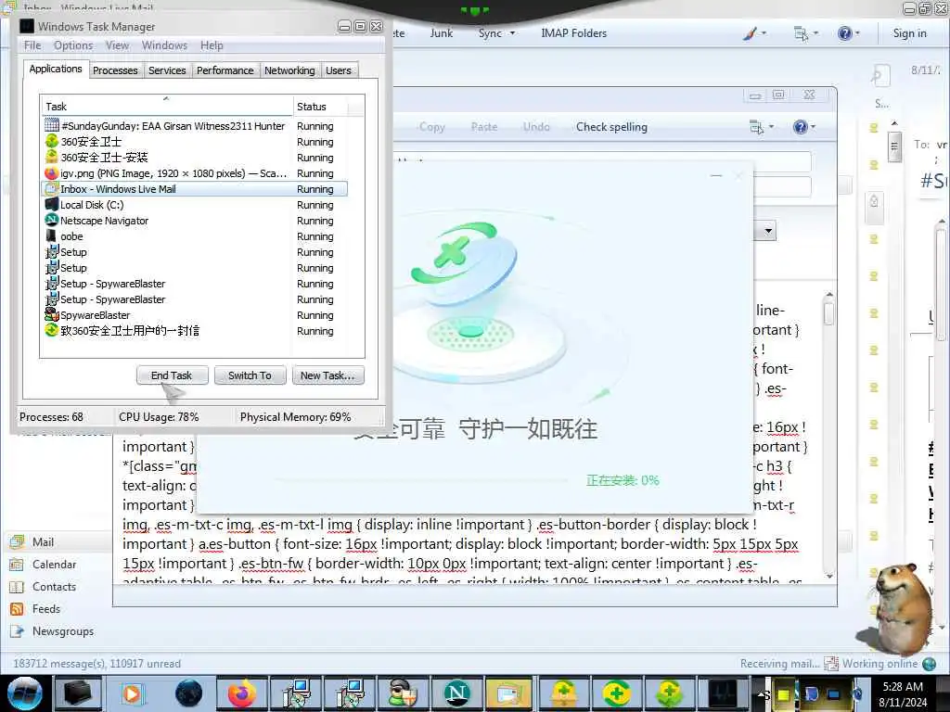Switch to SpywareBlaster taskbar icon
Image resolution: width=950 pixels, height=712 pixels.
[x=403, y=693]
